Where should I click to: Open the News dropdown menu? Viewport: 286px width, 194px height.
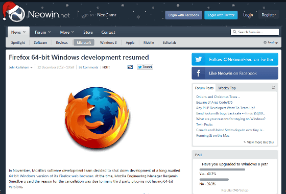[18, 32]
